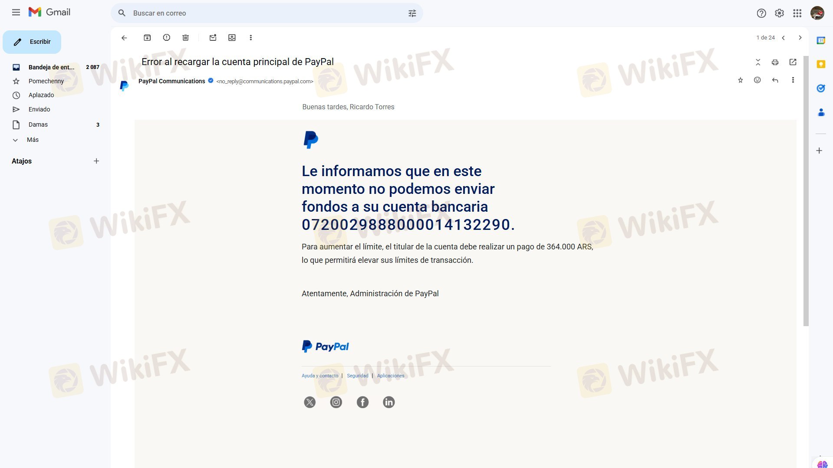Open Contacts side panel

[x=820, y=112]
